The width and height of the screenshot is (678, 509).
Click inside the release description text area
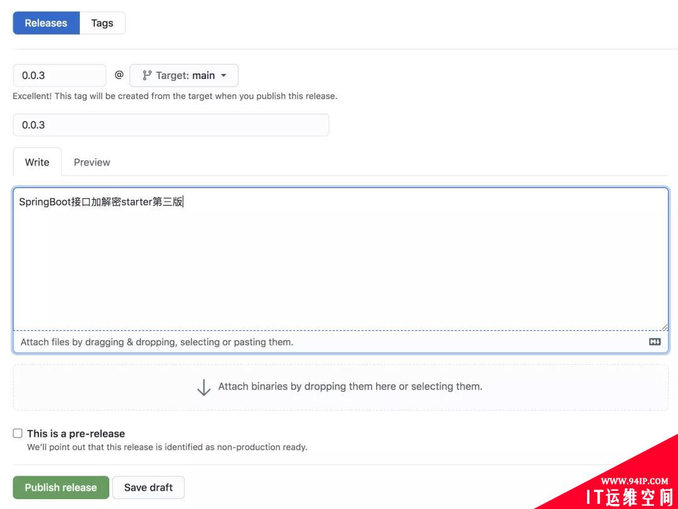tap(341, 259)
